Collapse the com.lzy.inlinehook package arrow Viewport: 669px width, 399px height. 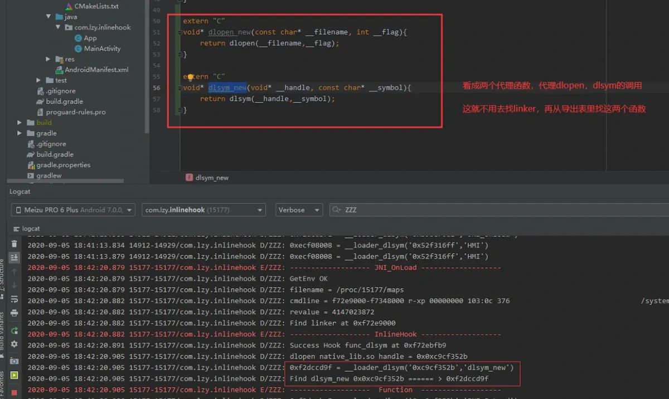pos(58,27)
